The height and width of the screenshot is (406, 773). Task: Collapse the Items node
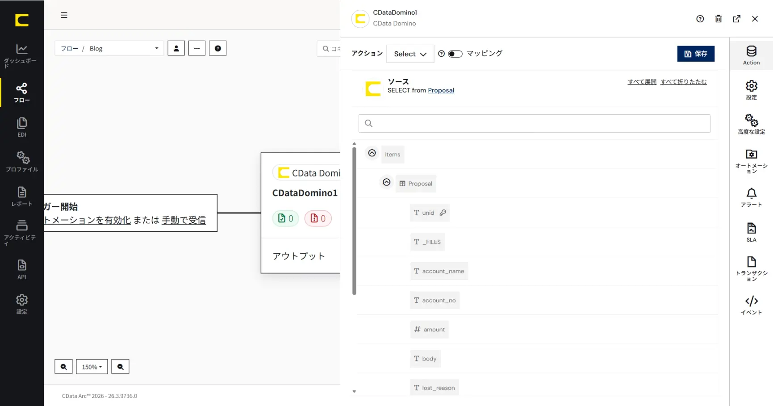click(x=372, y=153)
